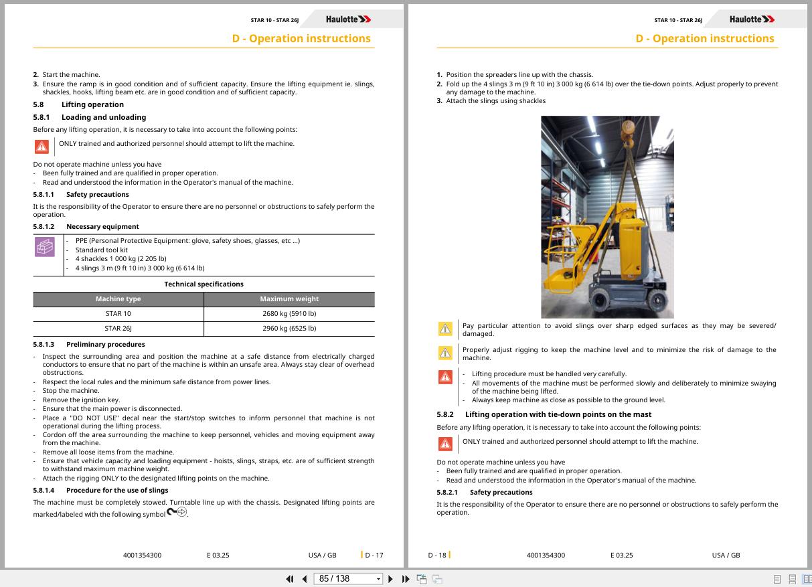The height and width of the screenshot is (587, 812).
Task: Click the '5.8.1.1 Safety precautions' heading
Action: click(x=81, y=194)
